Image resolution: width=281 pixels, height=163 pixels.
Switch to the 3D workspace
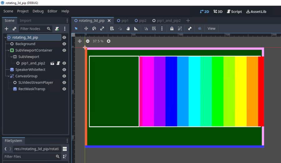[x=218, y=11]
